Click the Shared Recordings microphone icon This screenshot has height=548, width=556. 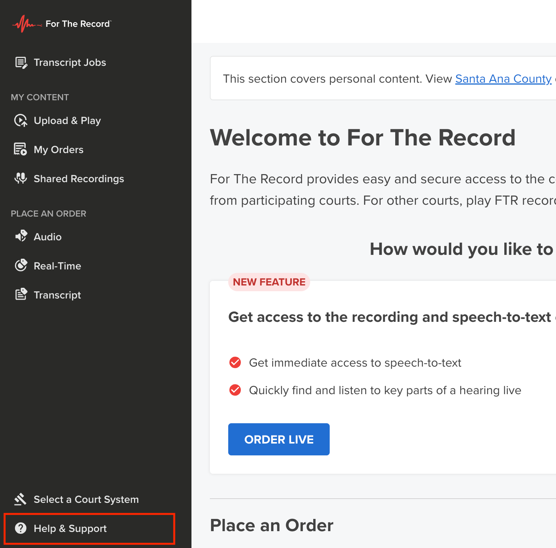click(x=21, y=178)
